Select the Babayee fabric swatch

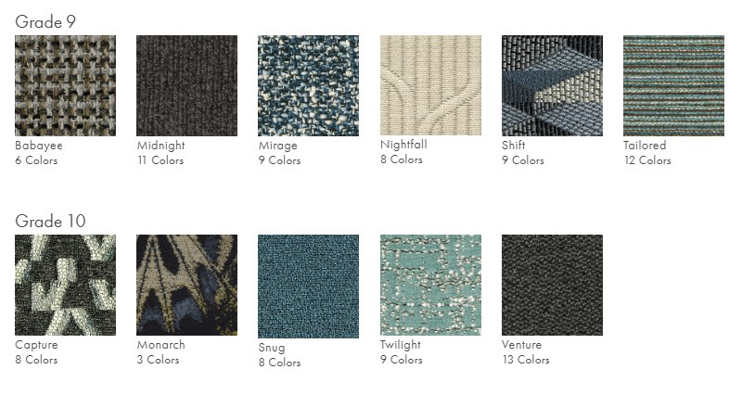tap(65, 85)
